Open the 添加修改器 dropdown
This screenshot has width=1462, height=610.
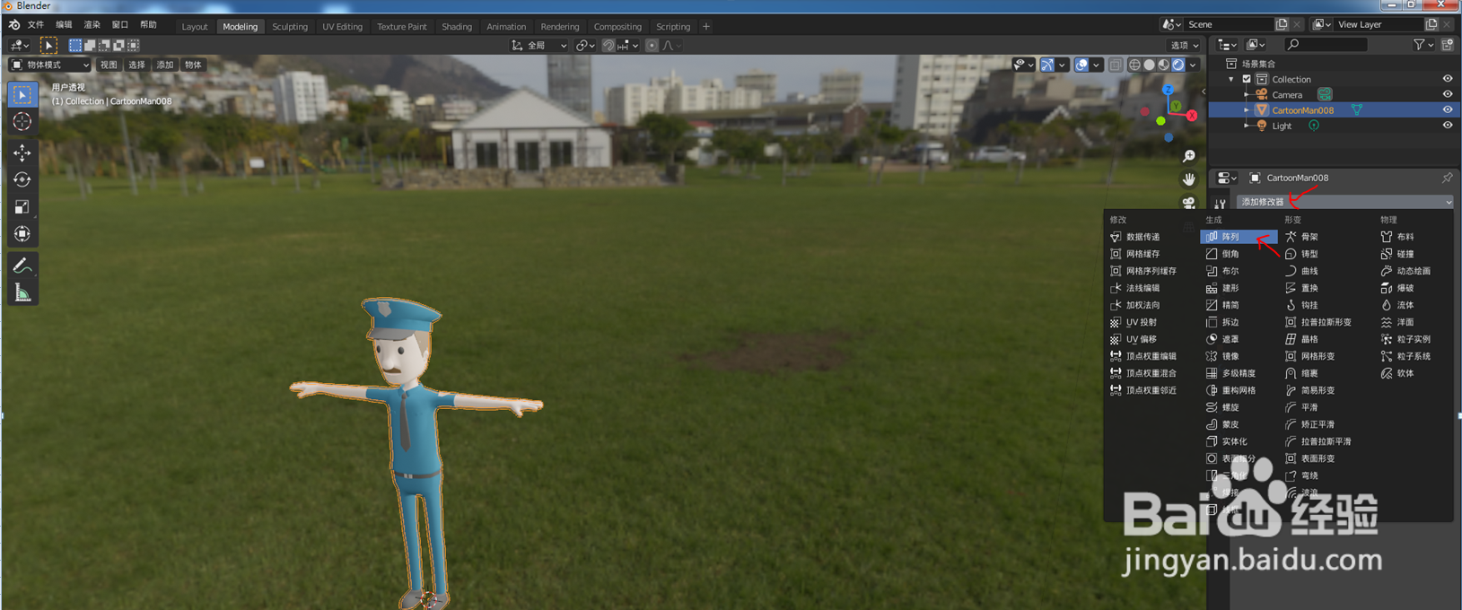point(1344,202)
